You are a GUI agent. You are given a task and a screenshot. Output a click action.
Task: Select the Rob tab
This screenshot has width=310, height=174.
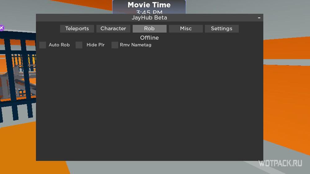(x=149, y=29)
